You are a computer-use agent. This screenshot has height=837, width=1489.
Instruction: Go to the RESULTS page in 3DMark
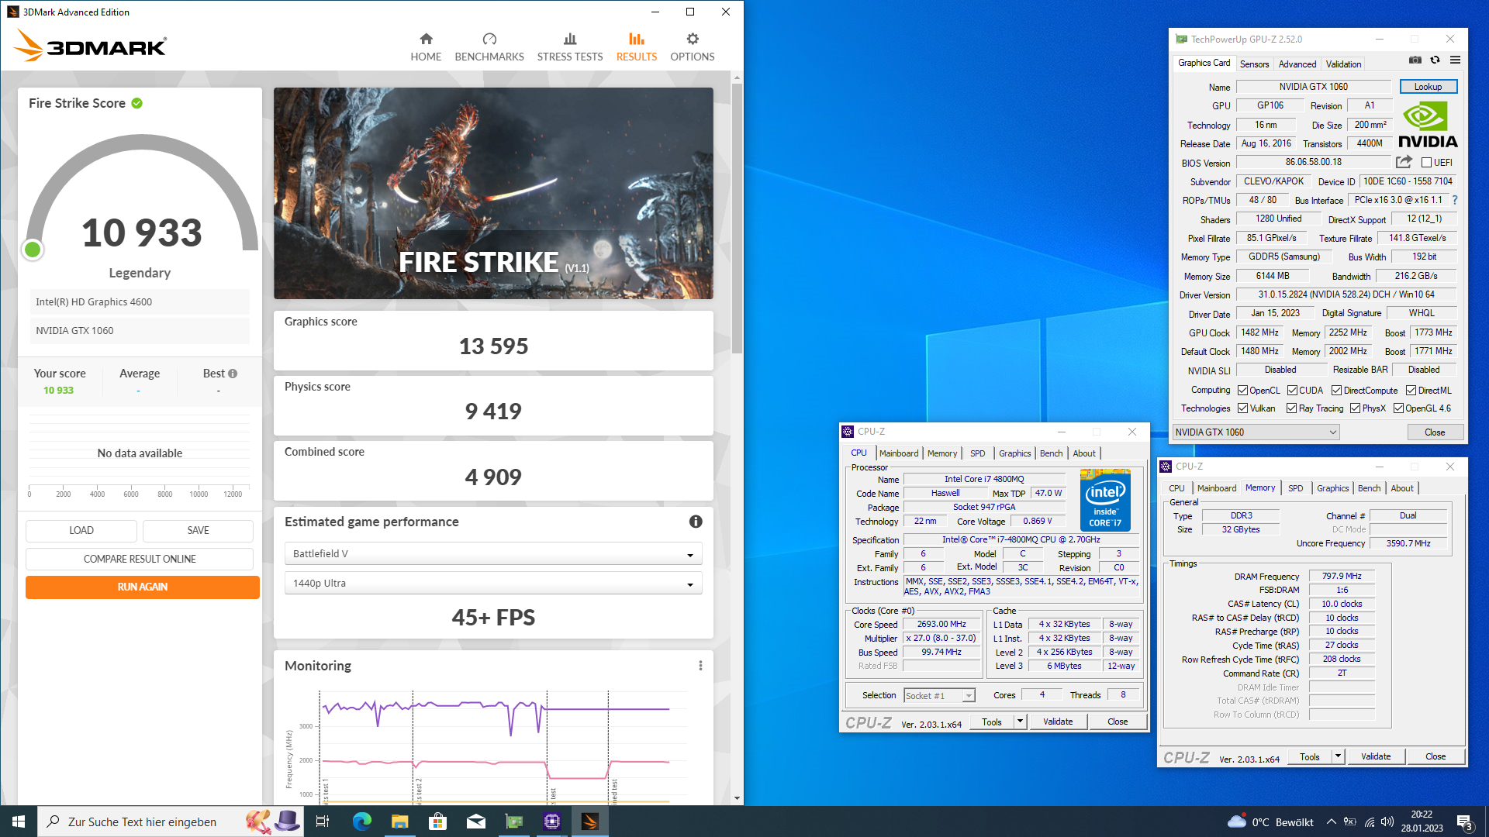(637, 47)
